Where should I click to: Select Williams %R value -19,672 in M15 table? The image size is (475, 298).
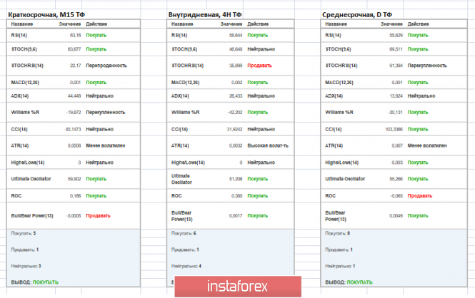[x=74, y=113]
